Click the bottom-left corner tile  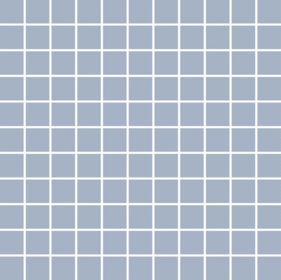(x=12, y=269)
